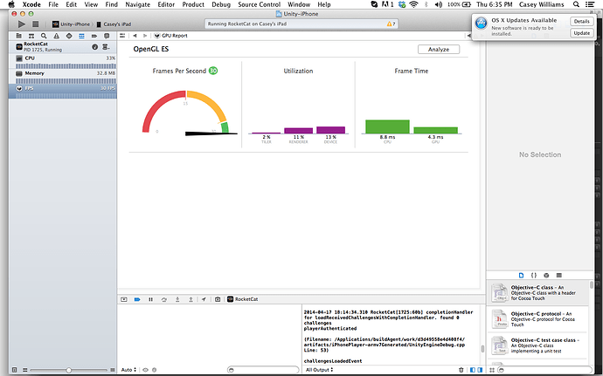The image size is (603, 376).
Task: Open the Project navigator folder icon
Action: point(18,36)
